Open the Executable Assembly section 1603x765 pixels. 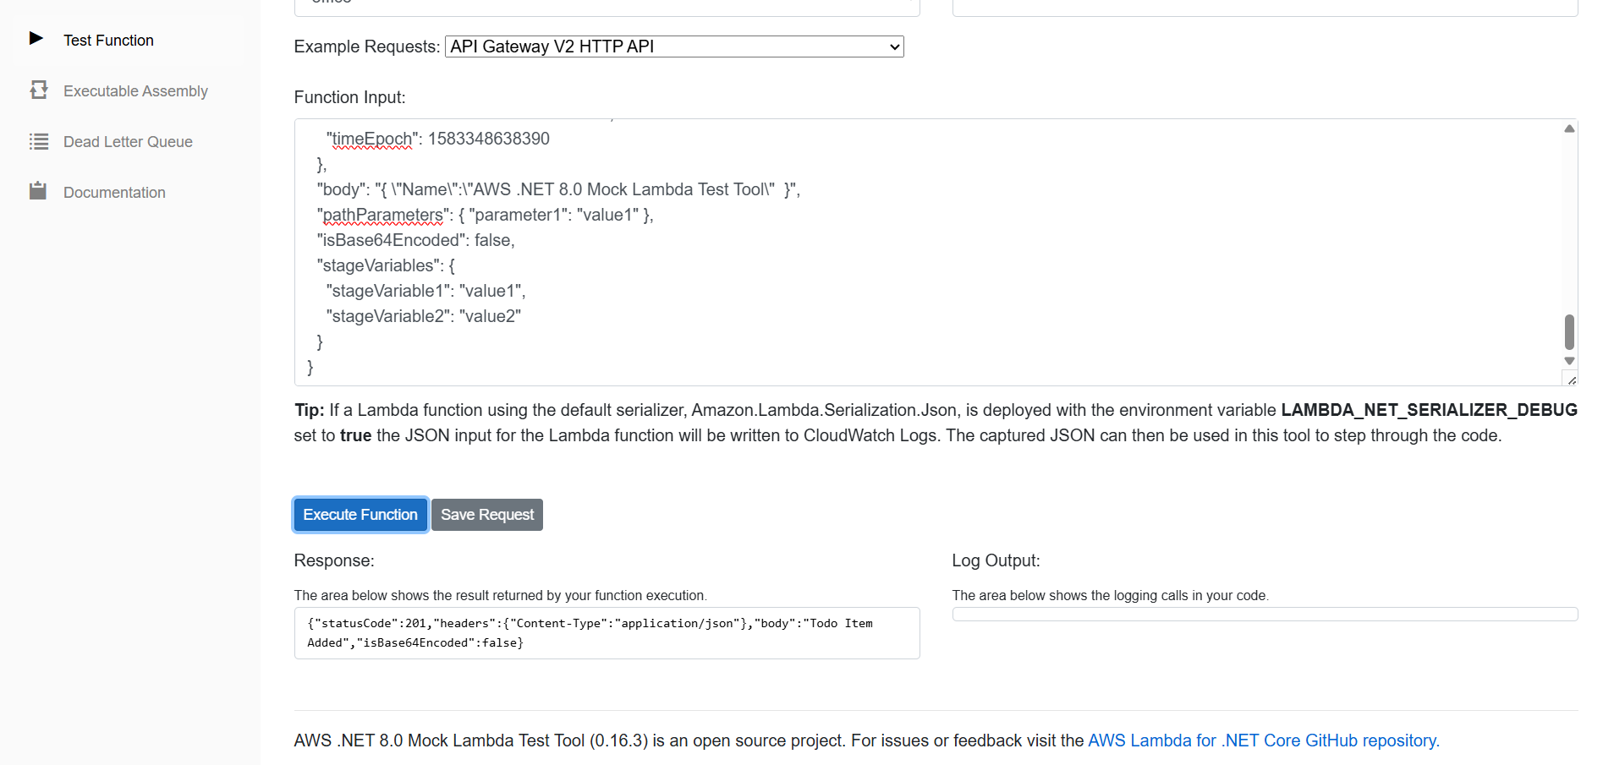(135, 90)
